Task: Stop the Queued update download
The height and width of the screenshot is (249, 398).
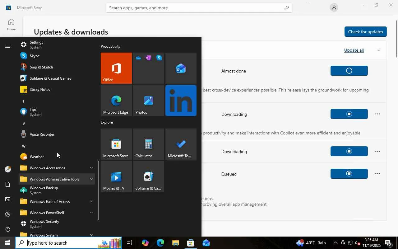Action: pyautogui.click(x=349, y=174)
